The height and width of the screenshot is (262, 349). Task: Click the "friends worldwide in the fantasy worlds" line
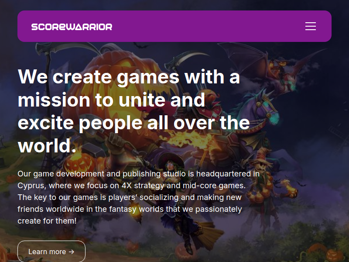(x=130, y=209)
